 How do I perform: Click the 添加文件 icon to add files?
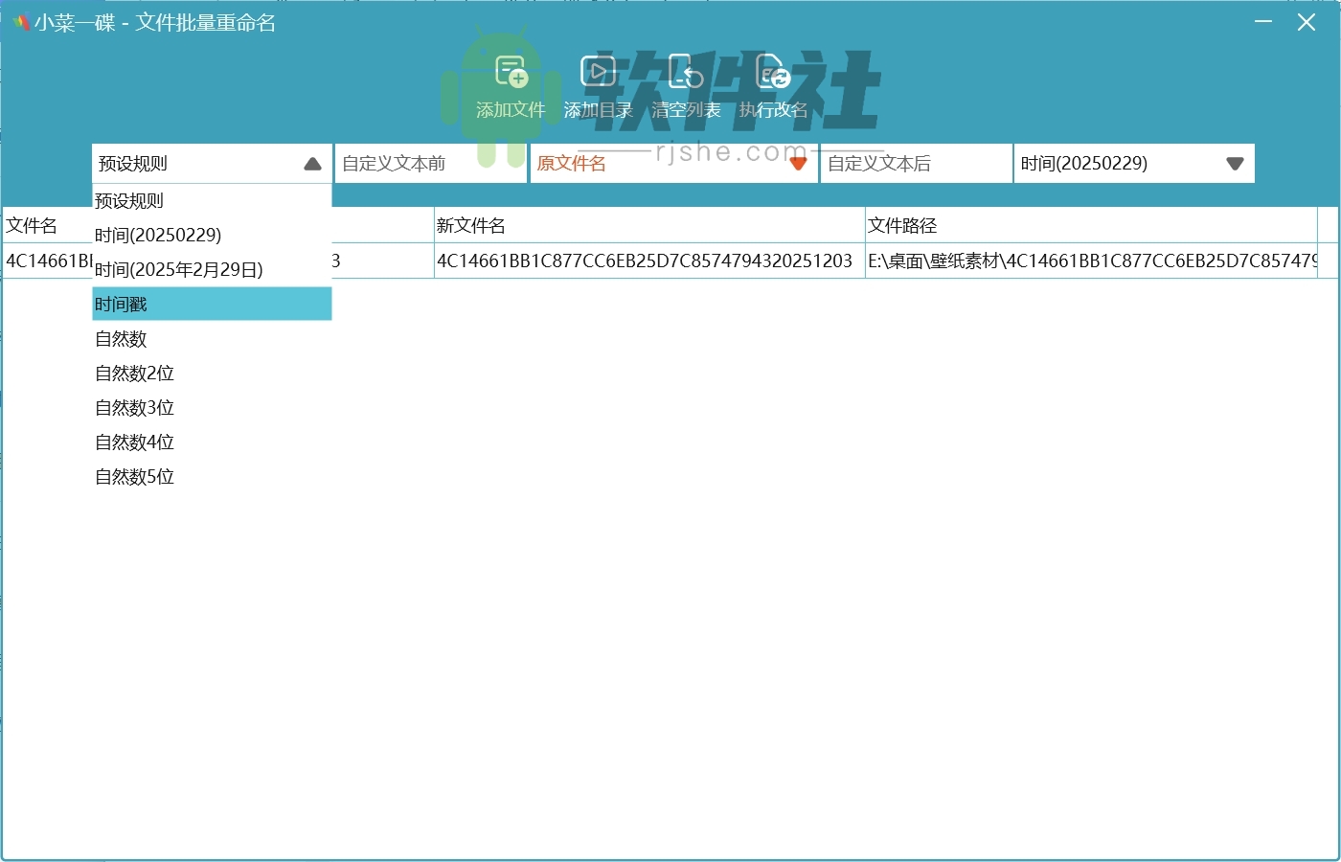[x=509, y=81]
